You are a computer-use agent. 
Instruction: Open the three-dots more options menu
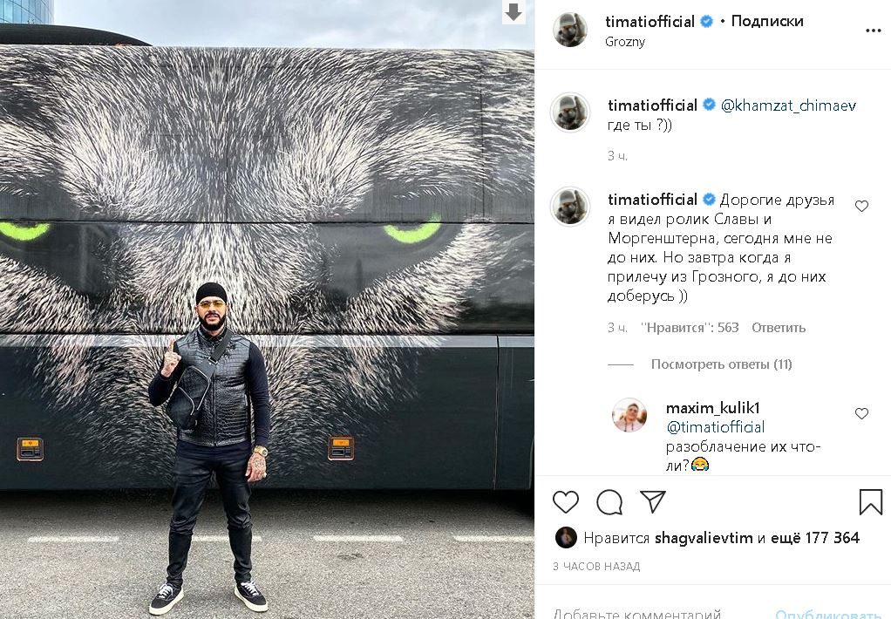873,31
